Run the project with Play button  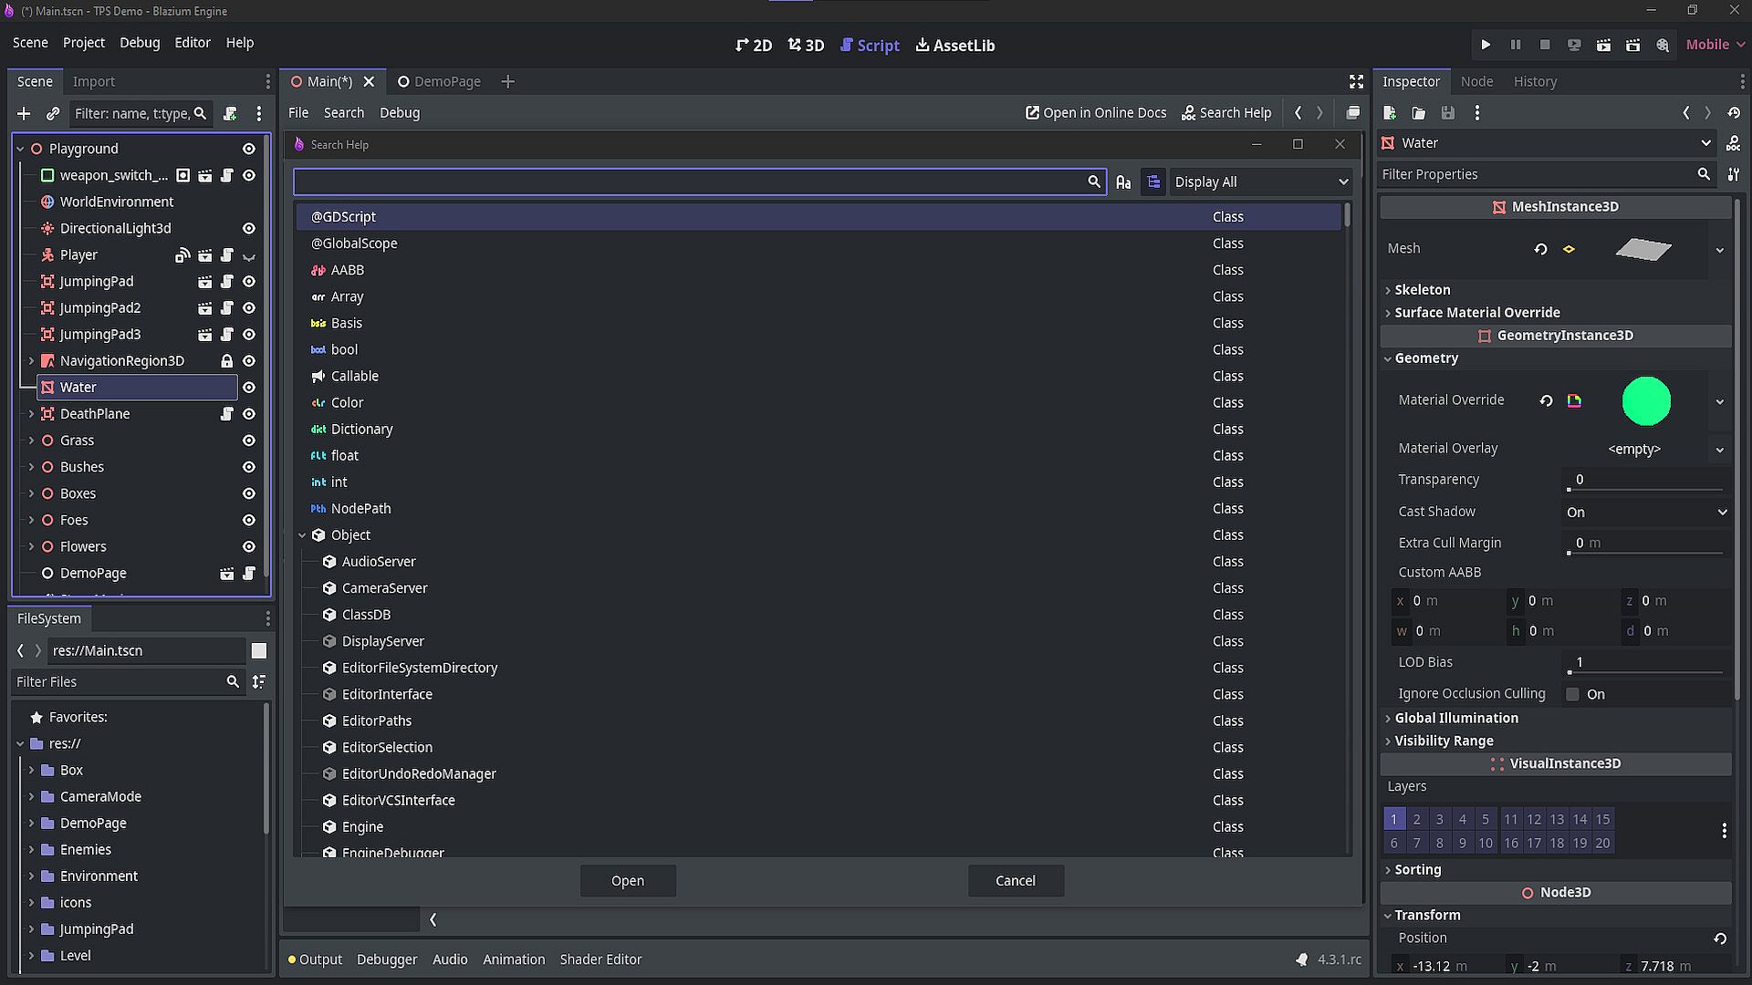click(1486, 45)
